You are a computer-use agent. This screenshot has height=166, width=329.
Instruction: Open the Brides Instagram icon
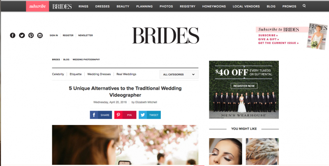pyautogui.click(x=40, y=35)
